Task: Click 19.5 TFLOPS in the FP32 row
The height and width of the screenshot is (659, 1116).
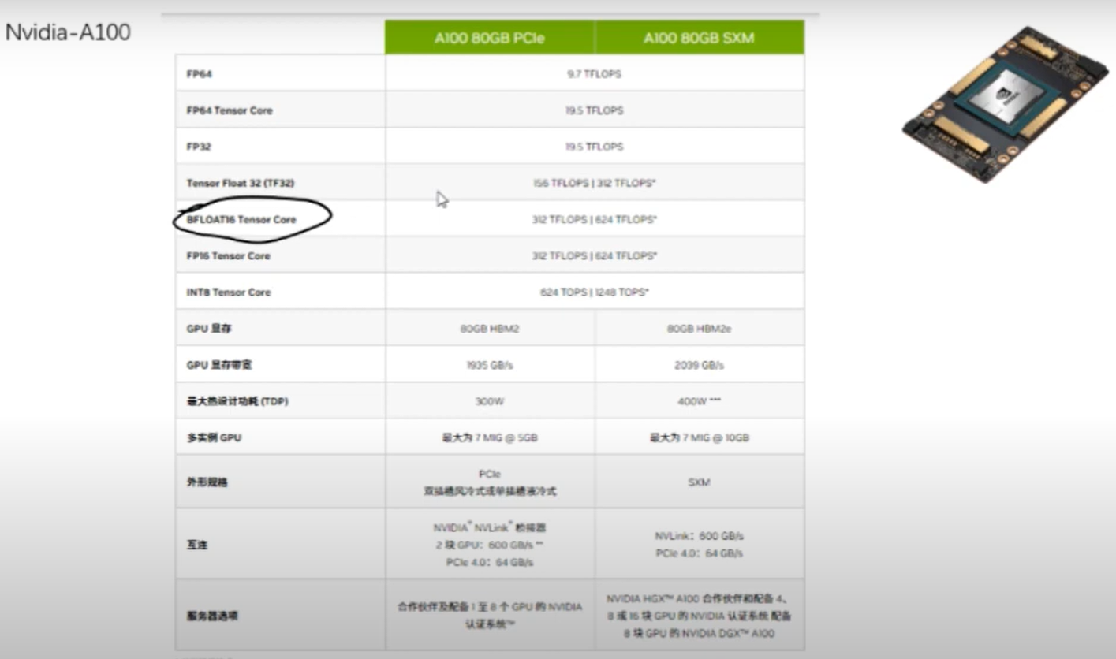Action: pos(595,147)
